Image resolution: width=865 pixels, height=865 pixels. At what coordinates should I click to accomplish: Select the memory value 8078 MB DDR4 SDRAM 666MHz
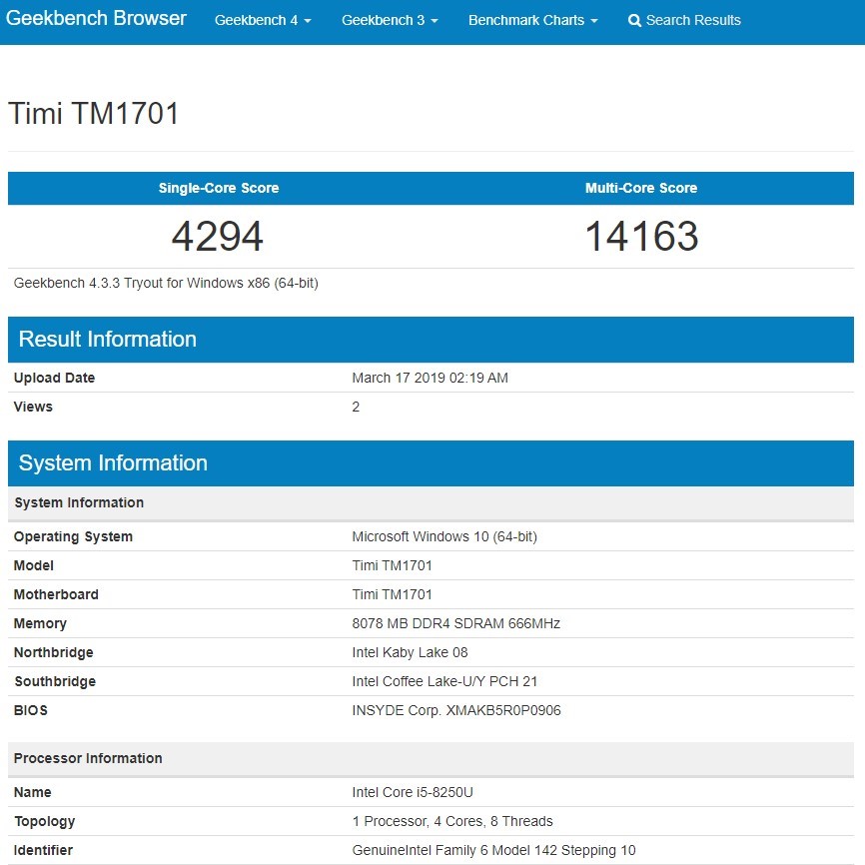(456, 623)
